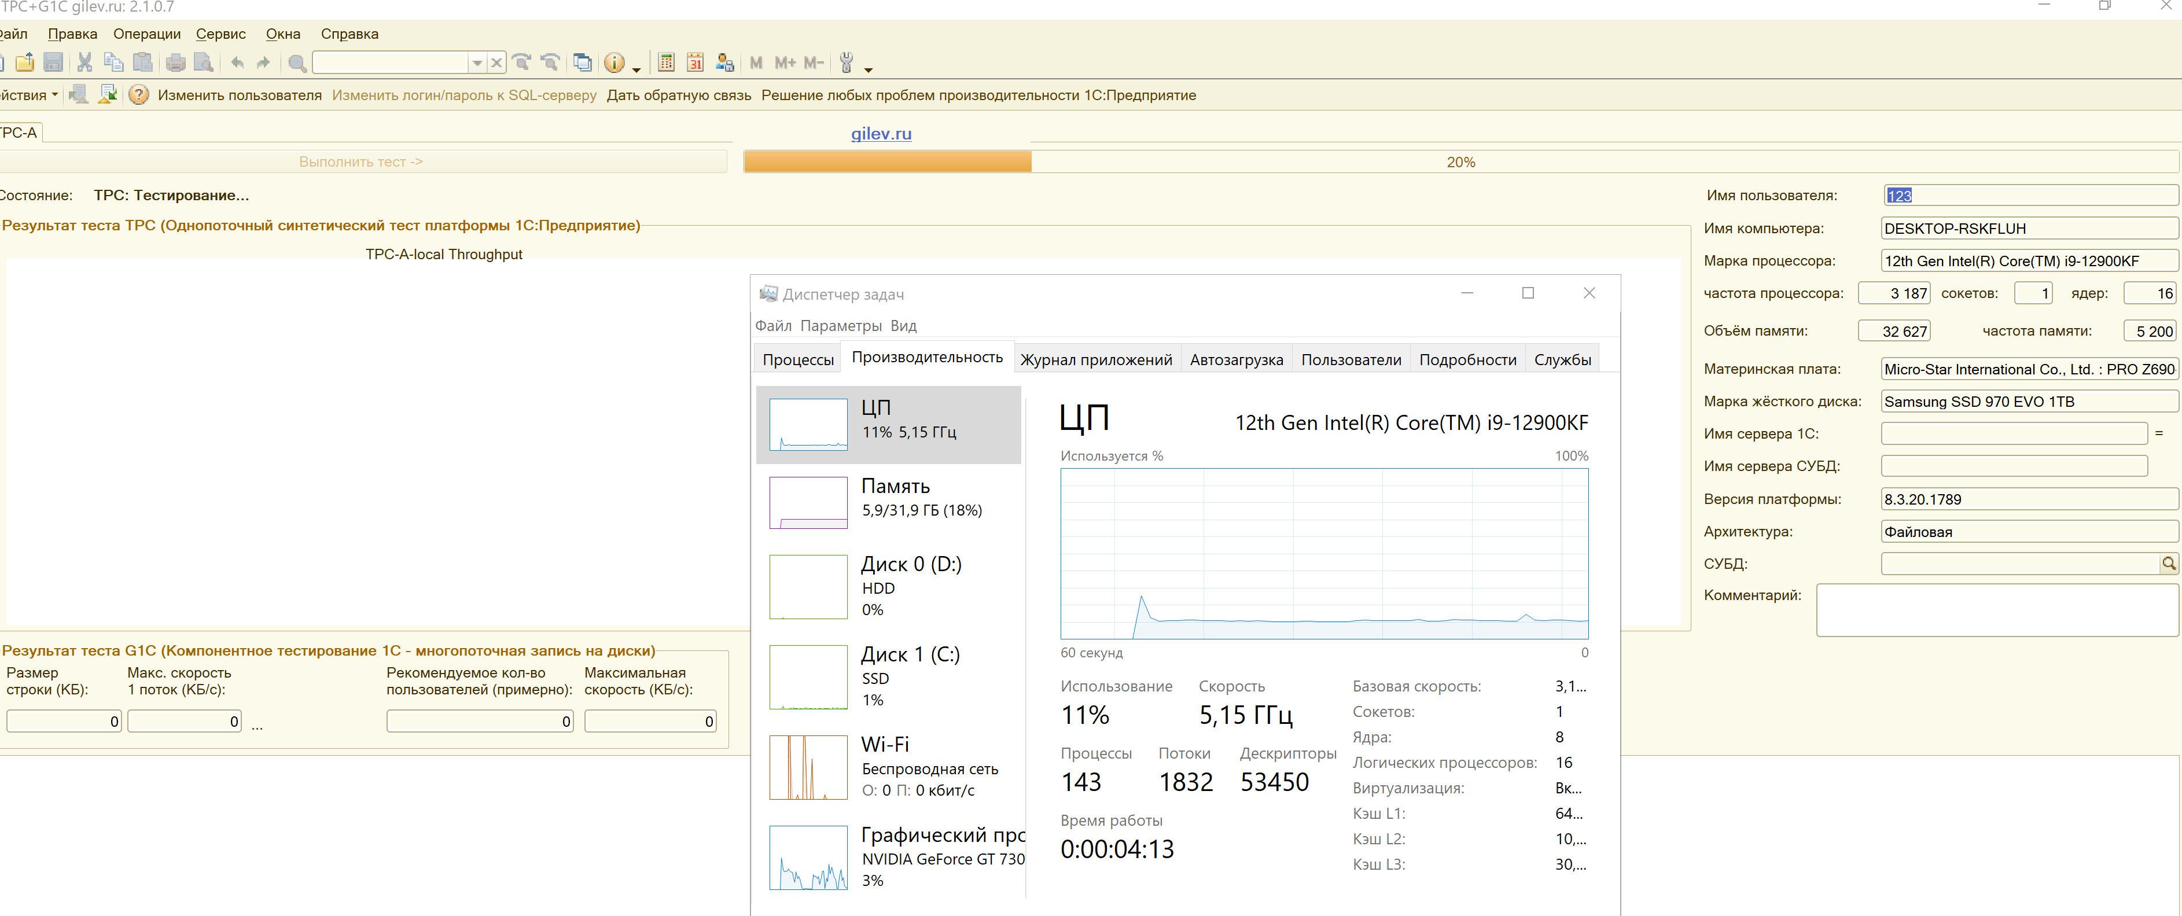Switch to the Пользователи tab
The image size is (2182, 916).
click(1351, 359)
